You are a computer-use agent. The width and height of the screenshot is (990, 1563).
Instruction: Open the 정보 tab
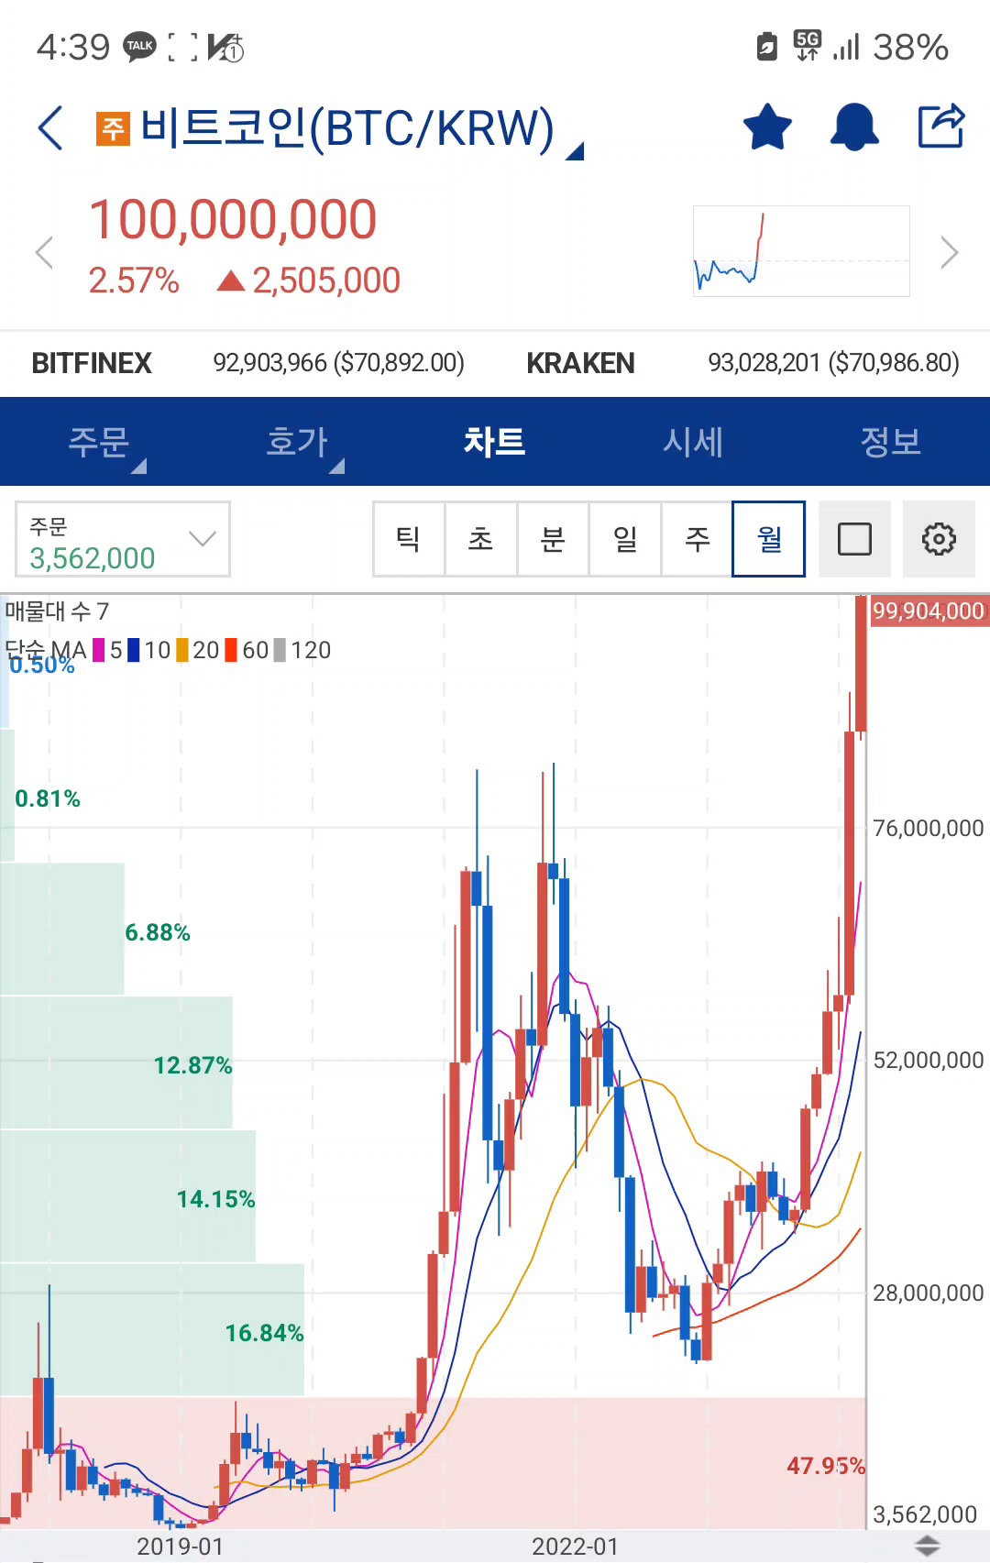coord(891,442)
